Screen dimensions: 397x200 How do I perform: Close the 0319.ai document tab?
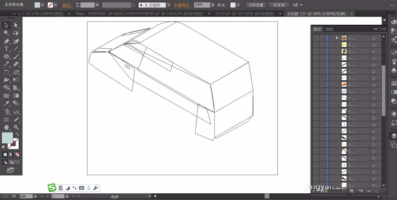click(280, 14)
